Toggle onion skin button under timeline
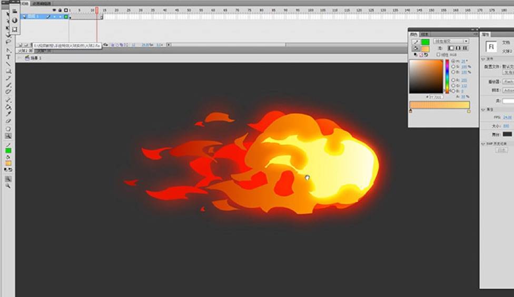 pyautogui.click(x=113, y=45)
